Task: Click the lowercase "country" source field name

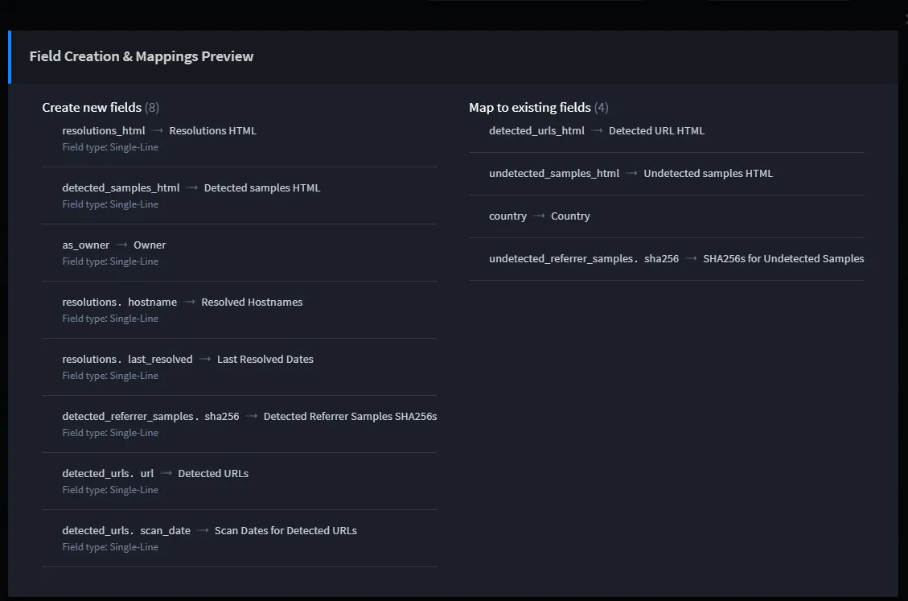Action: click(507, 216)
